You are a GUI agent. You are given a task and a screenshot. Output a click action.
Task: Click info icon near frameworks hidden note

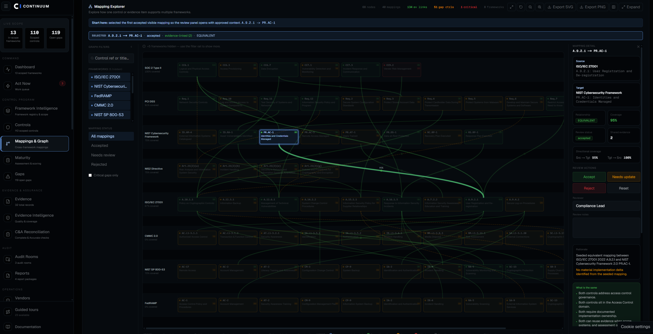pos(144,47)
